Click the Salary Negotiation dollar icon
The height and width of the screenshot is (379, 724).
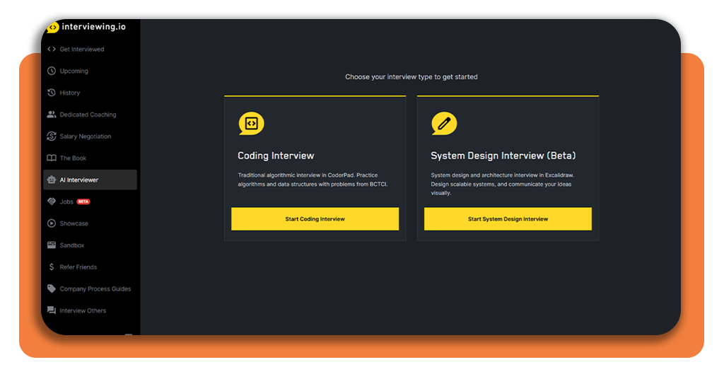52,136
